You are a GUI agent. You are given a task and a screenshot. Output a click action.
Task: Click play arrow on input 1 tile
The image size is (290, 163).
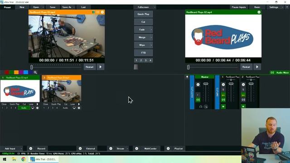(37, 104)
